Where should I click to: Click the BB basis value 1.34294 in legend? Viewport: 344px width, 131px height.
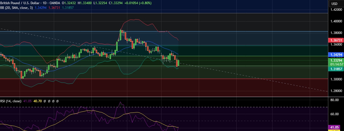41,8
